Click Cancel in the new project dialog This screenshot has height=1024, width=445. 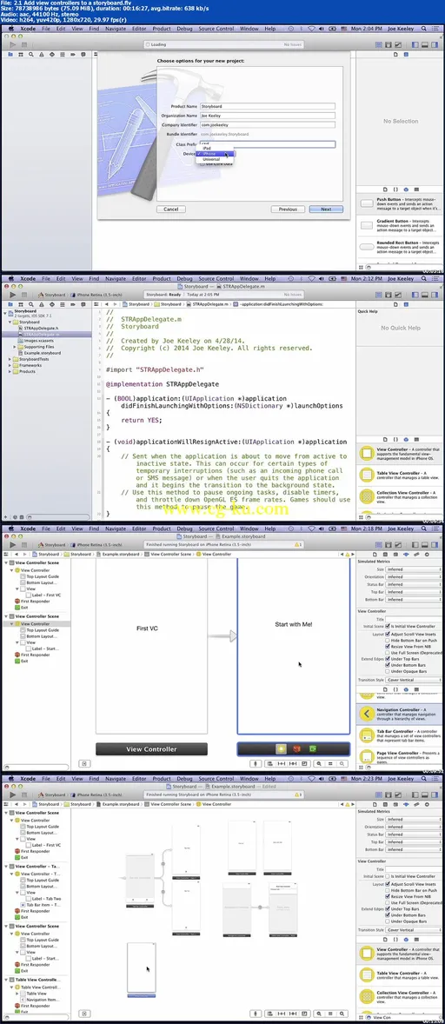[x=171, y=209]
